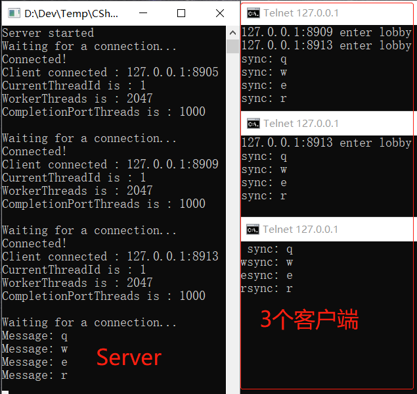This screenshot has height=394, width=417.
Task: Close the server console window
Action: 220,13
